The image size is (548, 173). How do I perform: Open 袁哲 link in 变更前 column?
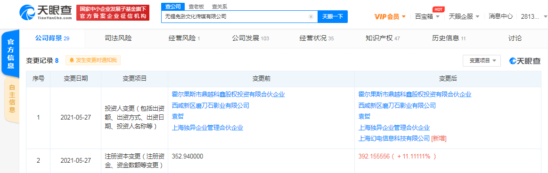click(178, 117)
